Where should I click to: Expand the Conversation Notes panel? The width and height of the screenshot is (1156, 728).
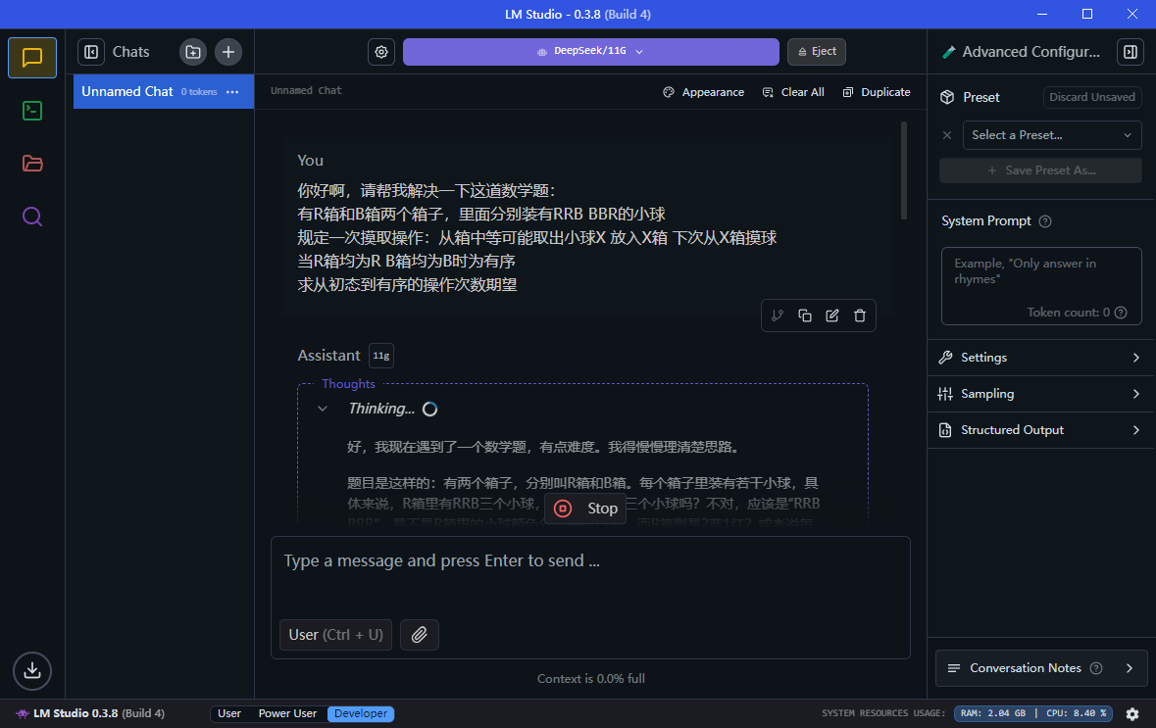click(1041, 668)
